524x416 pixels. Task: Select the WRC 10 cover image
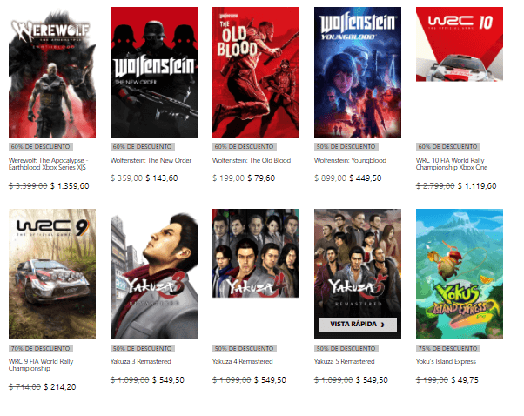click(x=460, y=44)
